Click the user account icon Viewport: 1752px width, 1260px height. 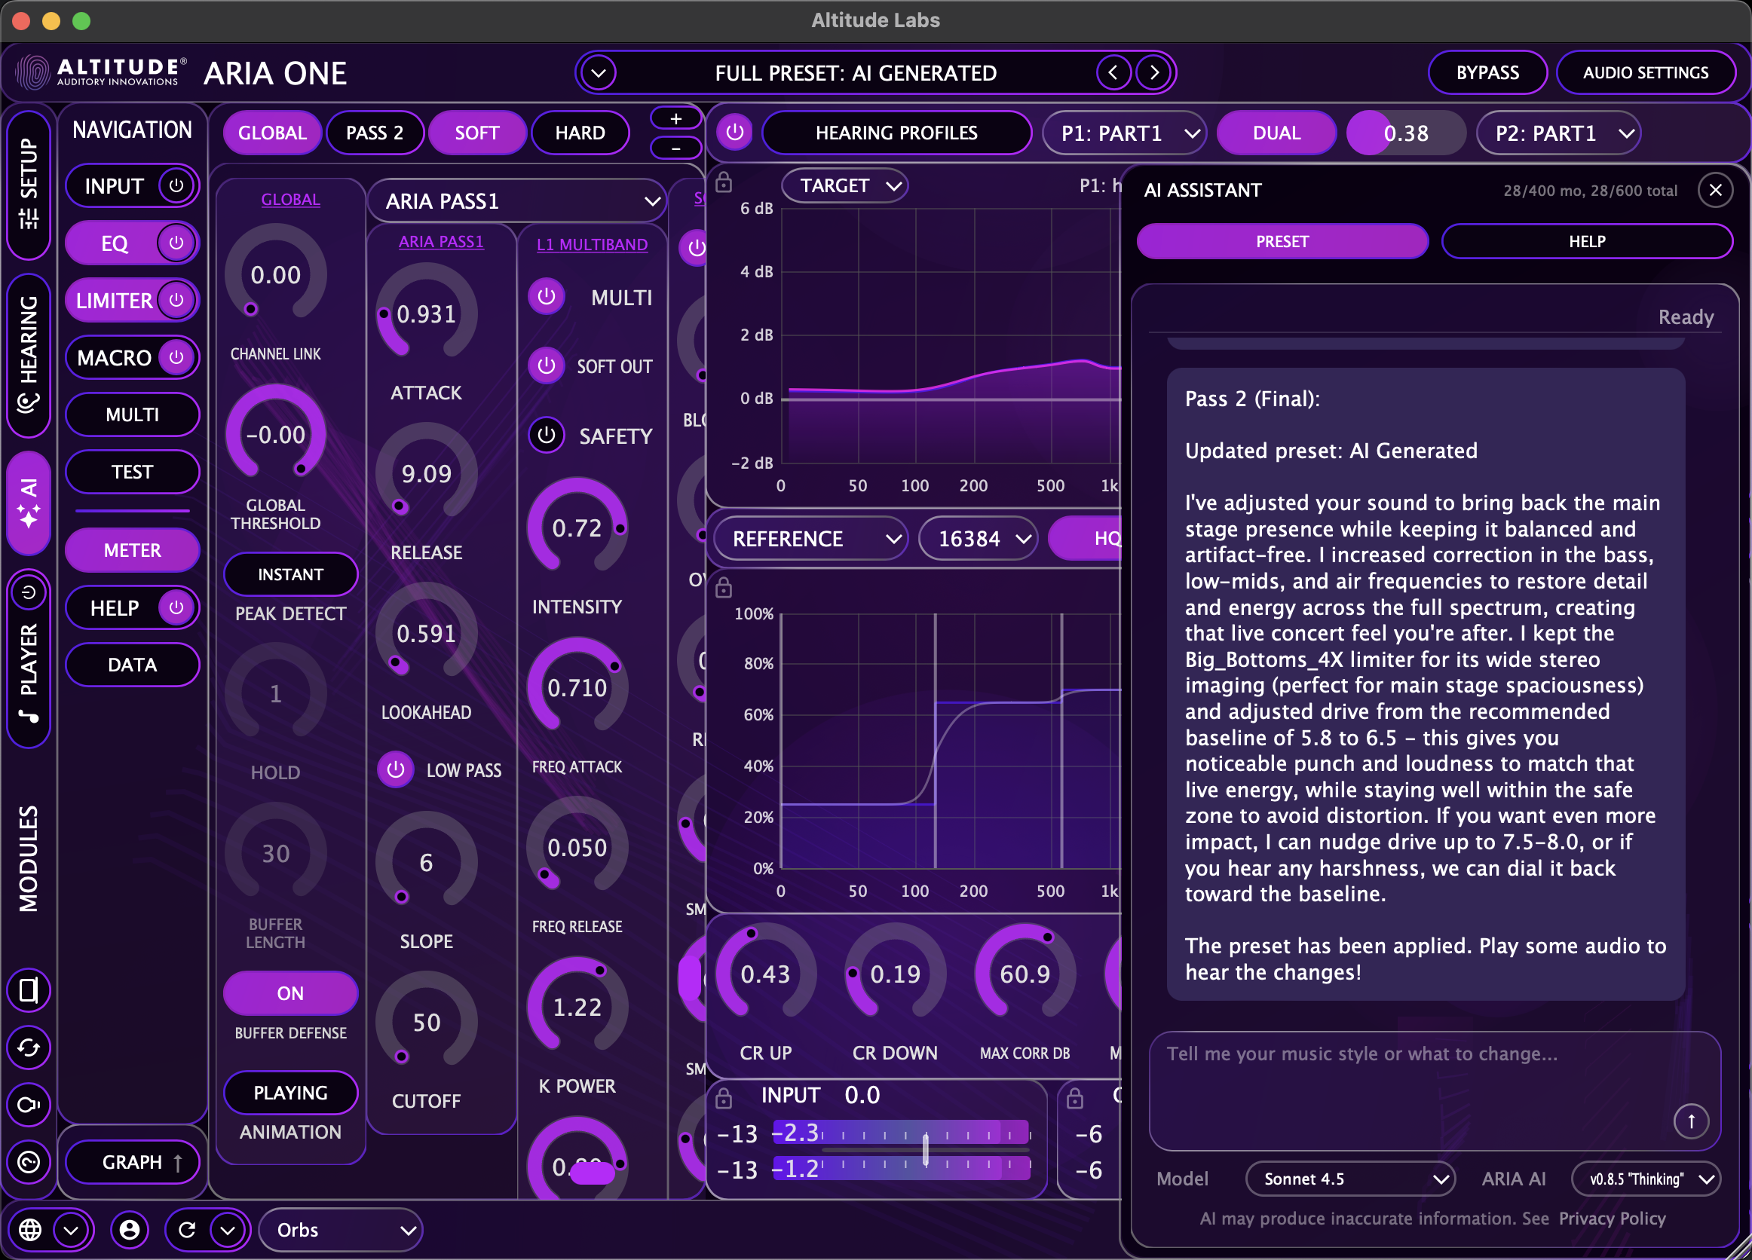click(x=130, y=1229)
